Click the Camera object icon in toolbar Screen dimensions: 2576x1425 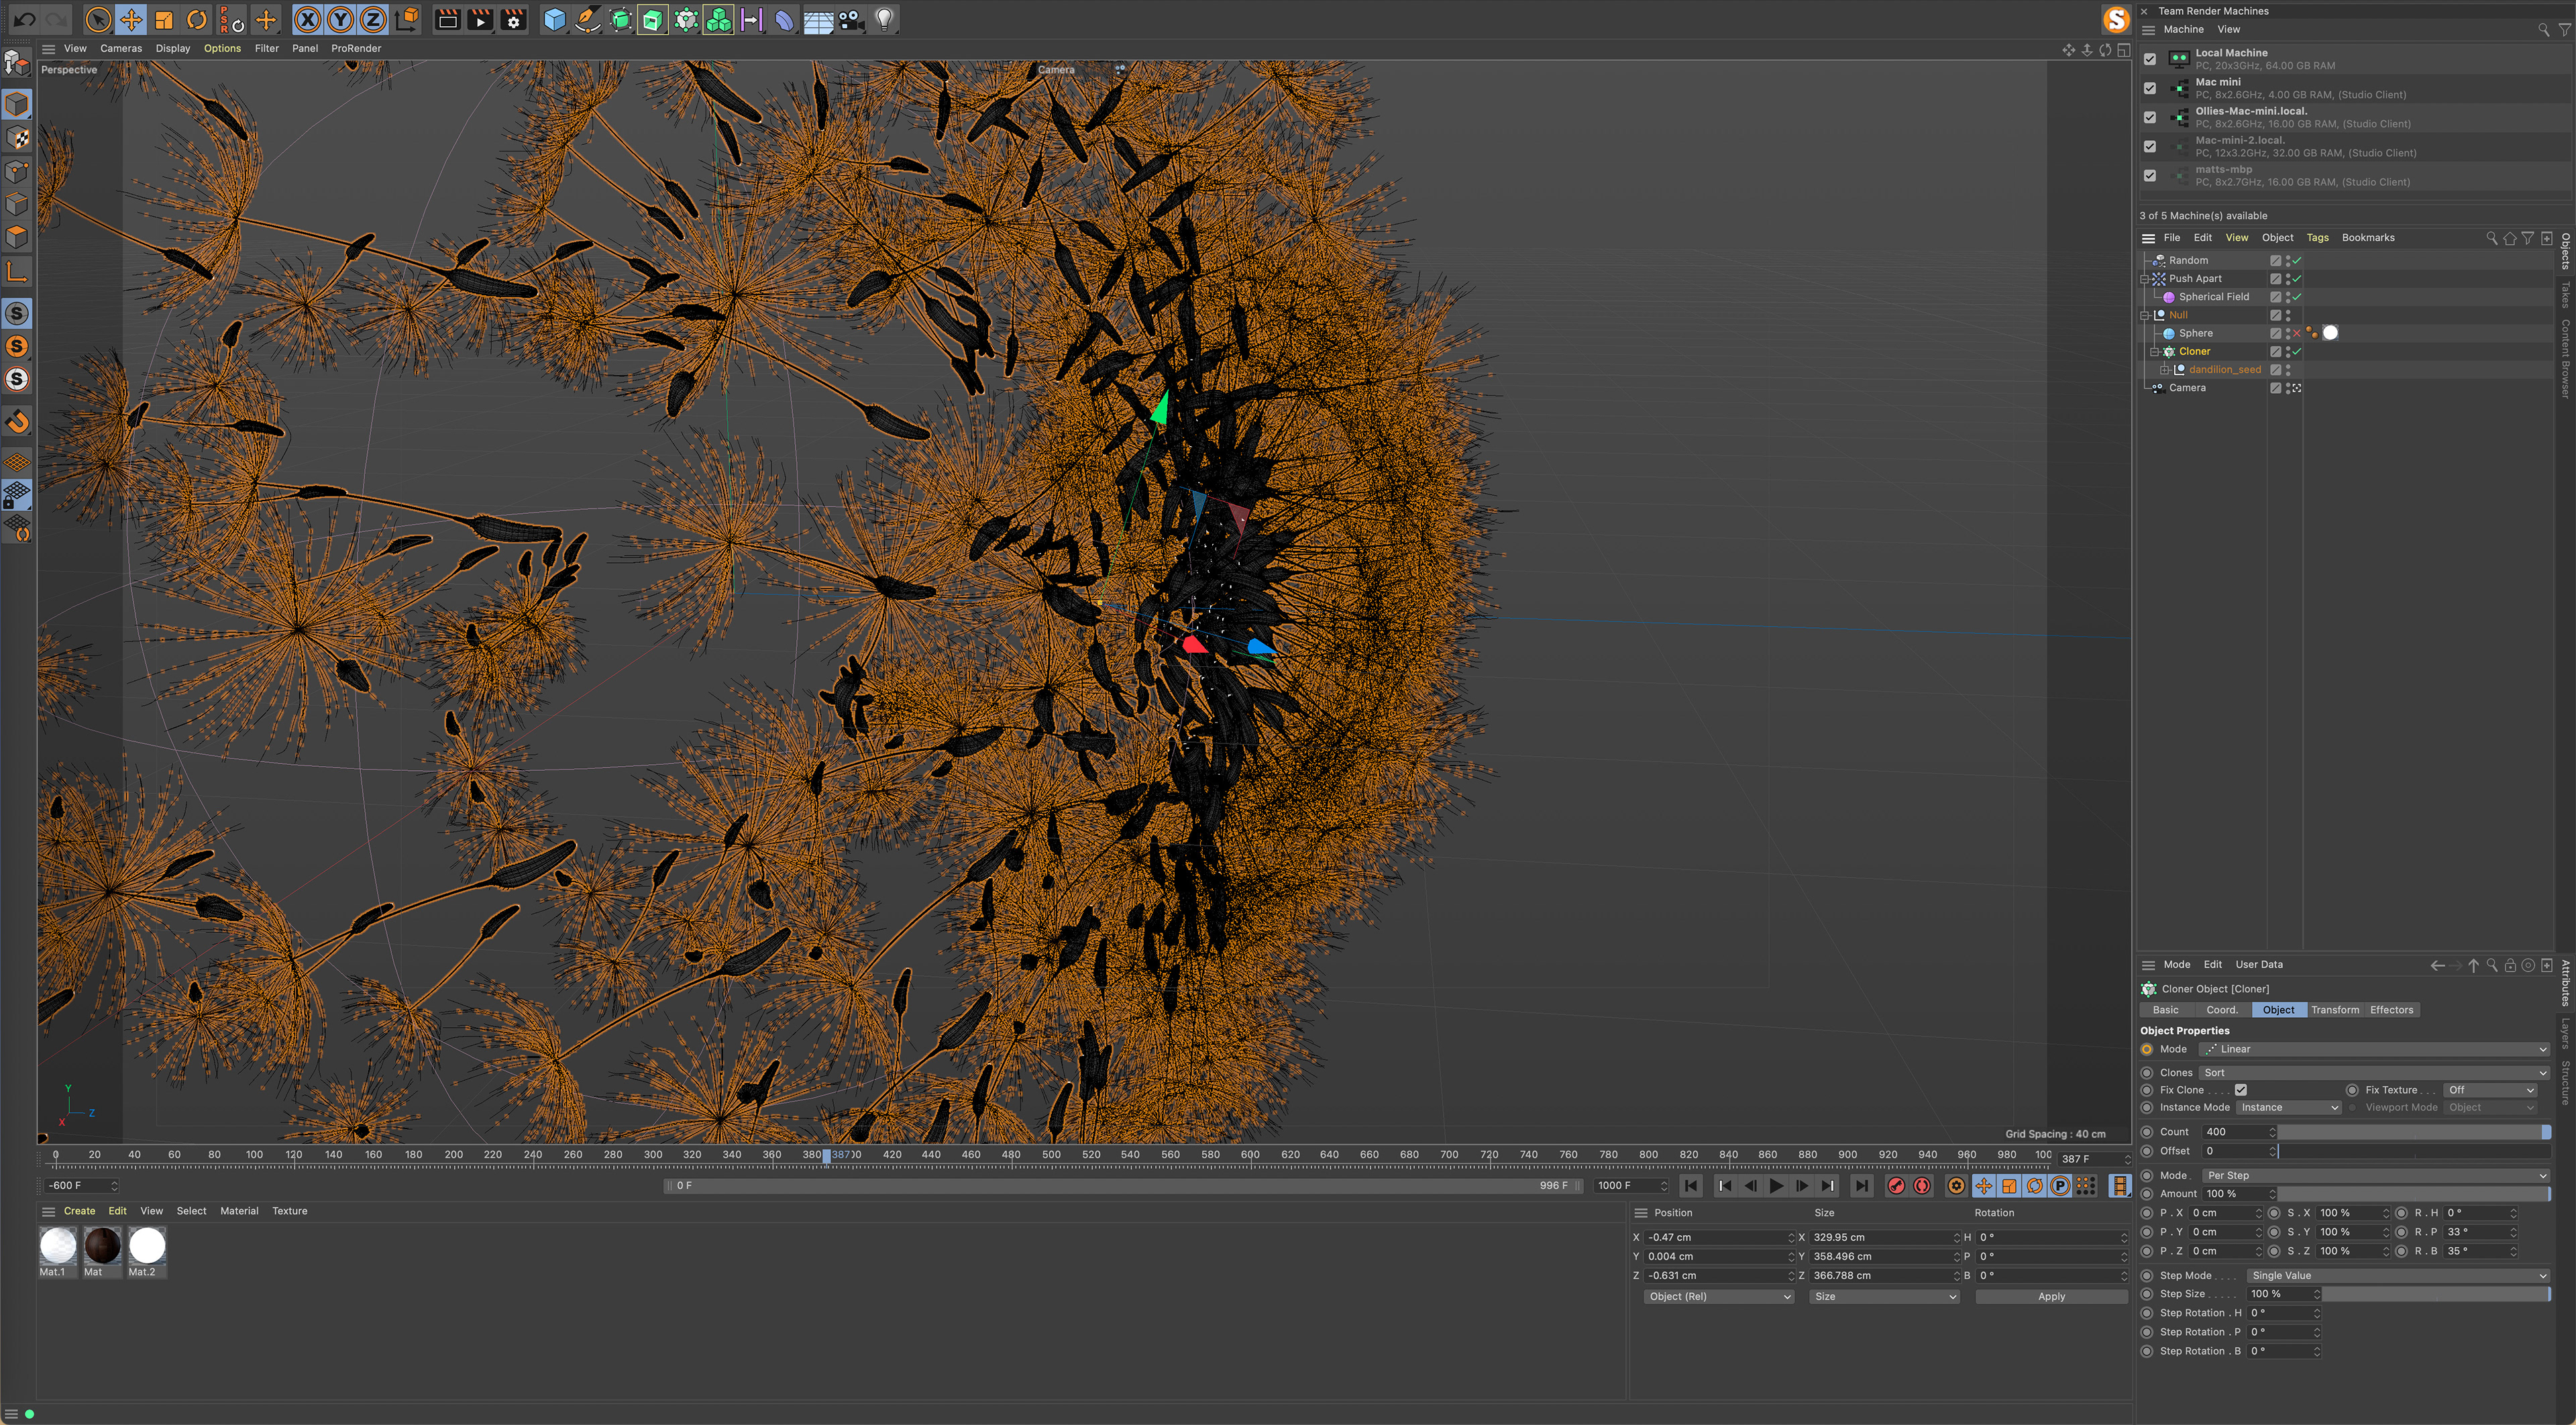tap(851, 19)
